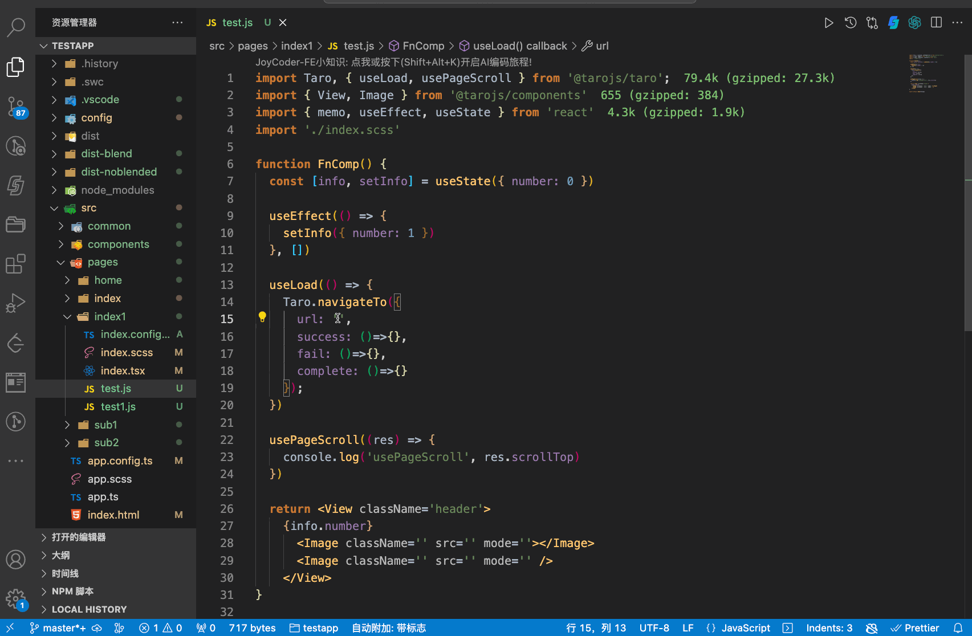Viewport: 972px width, 636px height.
Task: Open the Explorer files view icon
Action: (16, 67)
